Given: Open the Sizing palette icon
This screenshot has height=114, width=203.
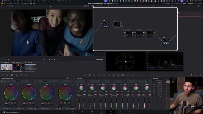Looking at the screenshot, I should click(x=128, y=75).
